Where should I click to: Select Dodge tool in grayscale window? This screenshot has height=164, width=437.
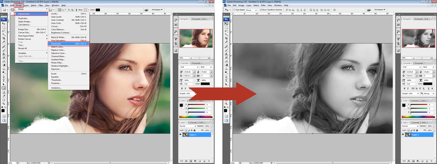click(227, 72)
